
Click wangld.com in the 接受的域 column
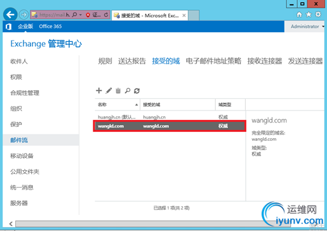point(156,126)
